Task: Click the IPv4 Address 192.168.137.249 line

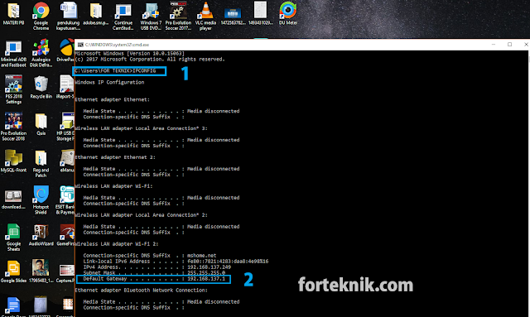Action: (x=157, y=267)
